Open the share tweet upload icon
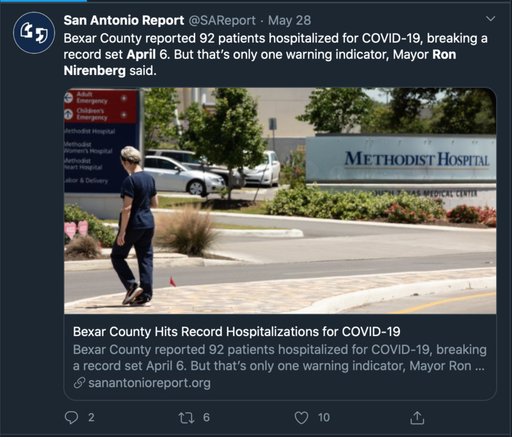The height and width of the screenshot is (437, 512). pyautogui.click(x=417, y=417)
